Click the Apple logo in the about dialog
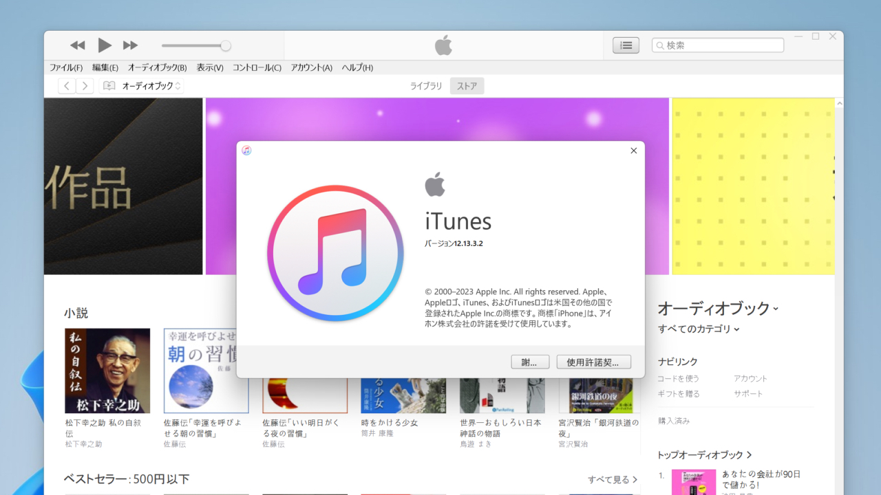This screenshot has width=881, height=495. pos(435,184)
